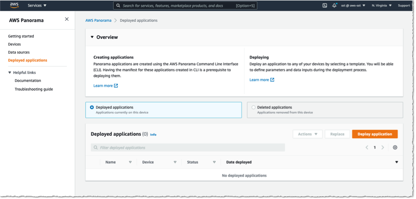Click Learn more under Creating applications
Viewport: 416px width, 199px height.
[x=103, y=86]
